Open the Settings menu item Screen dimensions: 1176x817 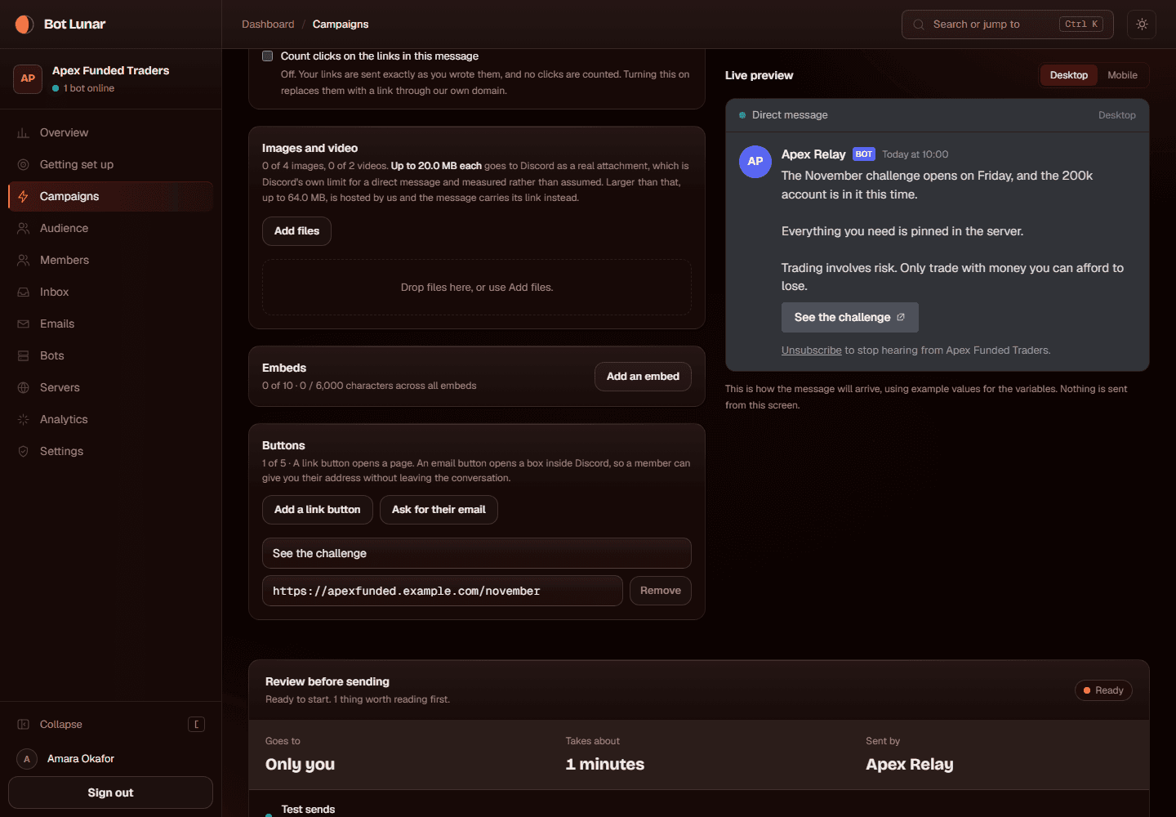(110, 451)
